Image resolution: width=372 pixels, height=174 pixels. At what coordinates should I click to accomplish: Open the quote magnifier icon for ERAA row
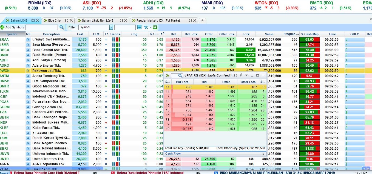[x=28, y=40]
